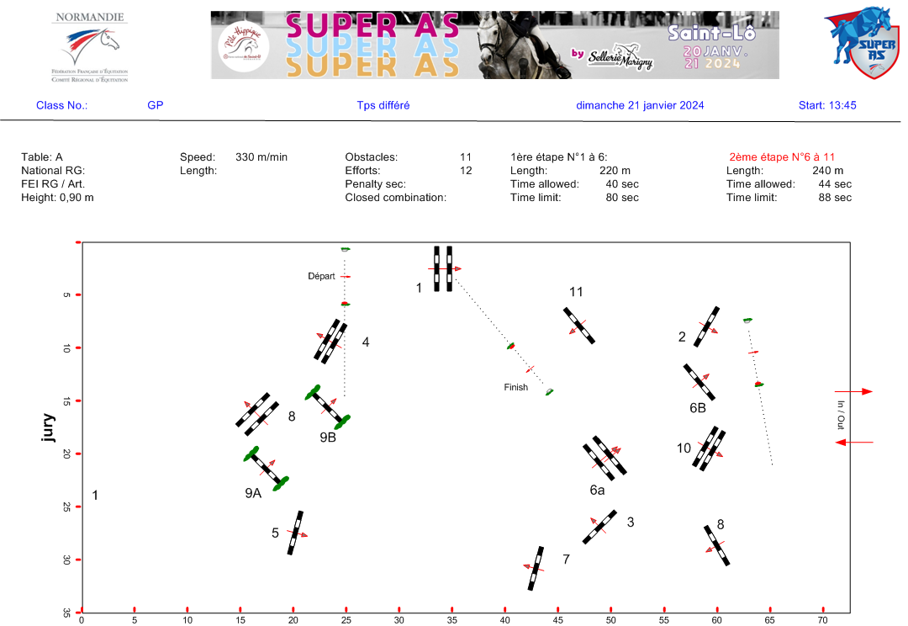Image resolution: width=908 pixels, height=626 pixels.
Task: Click the Normandie equestrian federation logo
Action: pyautogui.click(x=90, y=46)
